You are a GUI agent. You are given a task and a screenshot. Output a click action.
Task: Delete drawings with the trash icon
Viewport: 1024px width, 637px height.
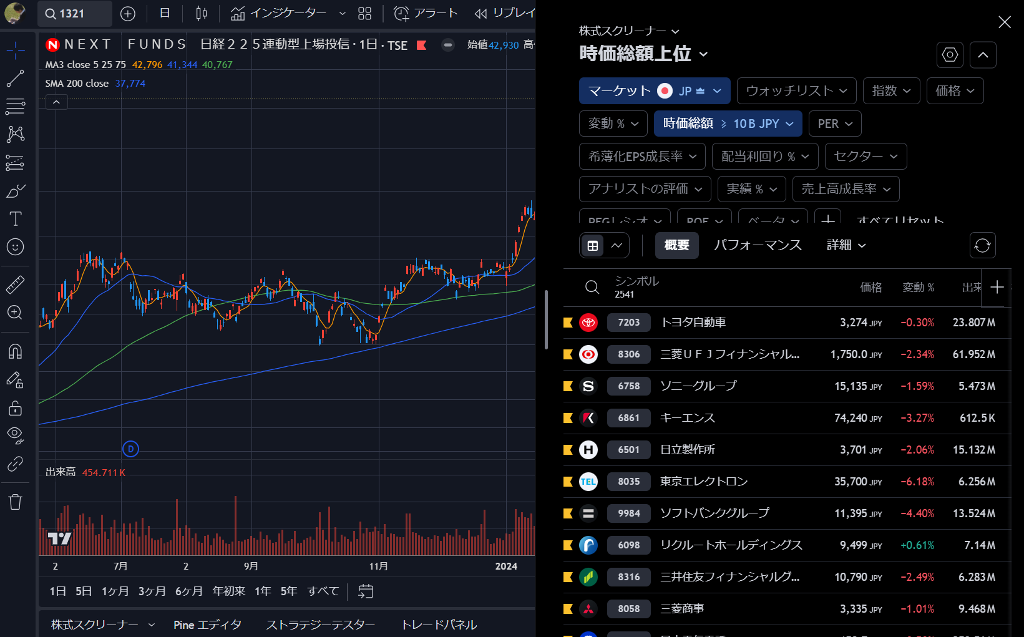pos(15,502)
